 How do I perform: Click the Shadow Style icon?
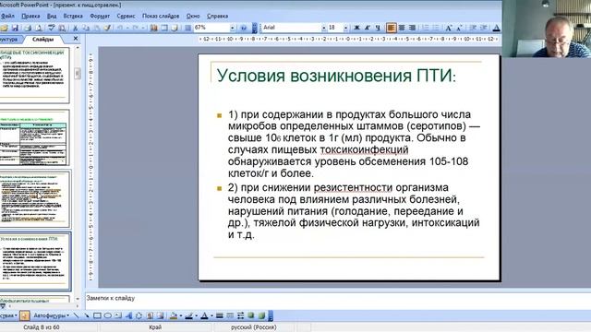[x=251, y=315]
